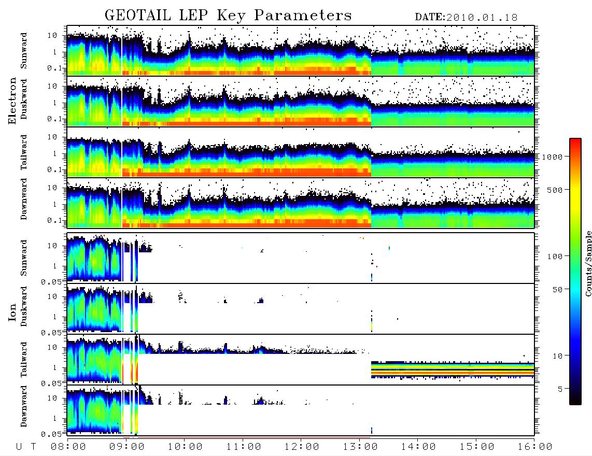Select the Ion "Tailward" panel label
The image size is (592, 456).
pyautogui.click(x=24, y=360)
